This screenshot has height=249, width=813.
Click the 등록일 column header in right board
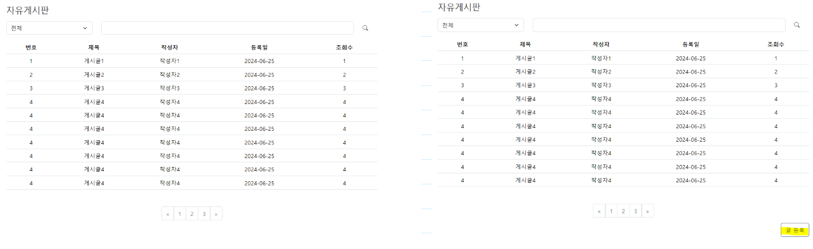pyautogui.click(x=691, y=44)
